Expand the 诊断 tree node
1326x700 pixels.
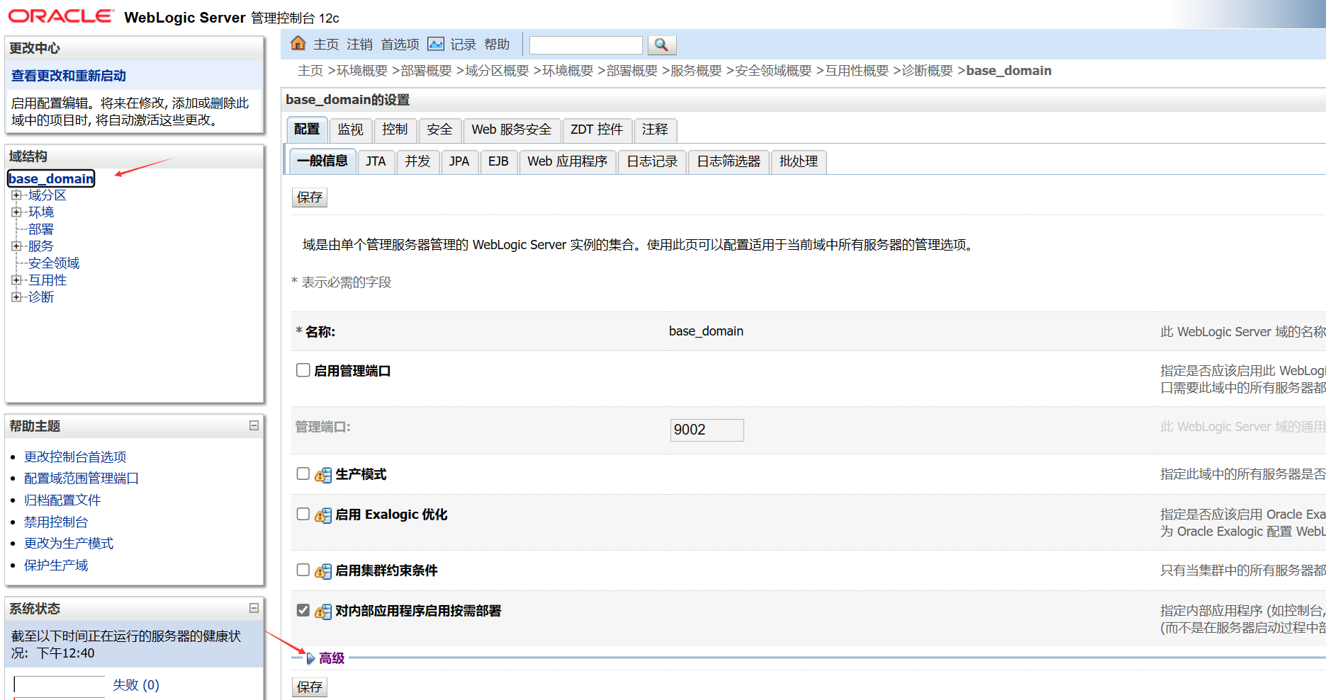click(16, 297)
